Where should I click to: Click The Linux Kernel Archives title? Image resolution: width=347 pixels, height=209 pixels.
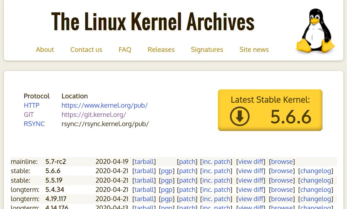(153, 22)
